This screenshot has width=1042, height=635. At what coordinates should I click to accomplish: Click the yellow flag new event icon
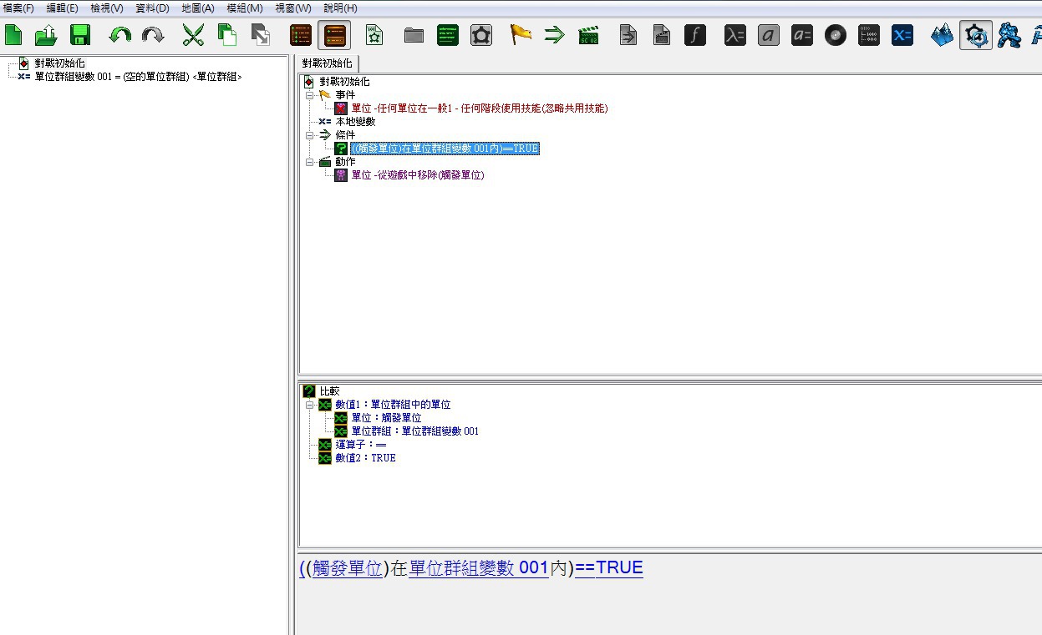coord(521,35)
